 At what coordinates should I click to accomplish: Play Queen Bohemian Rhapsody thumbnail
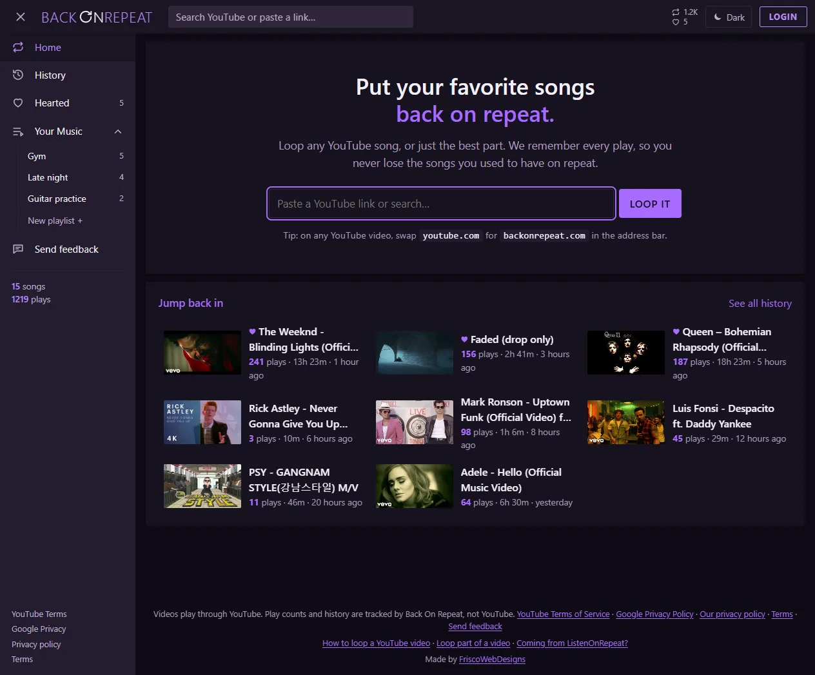[x=626, y=353]
